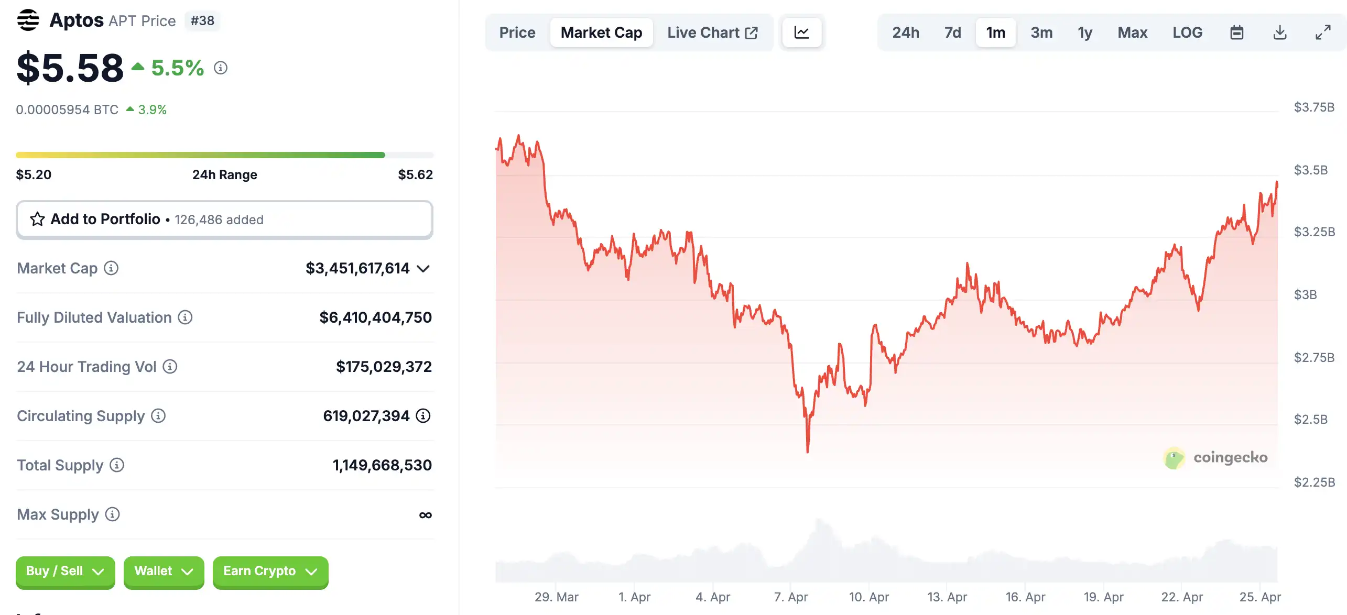Switch to the Price tab
This screenshot has height=615, width=1347.
[x=517, y=32]
